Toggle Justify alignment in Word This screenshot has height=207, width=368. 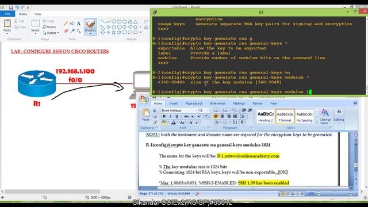(x=235, y=116)
